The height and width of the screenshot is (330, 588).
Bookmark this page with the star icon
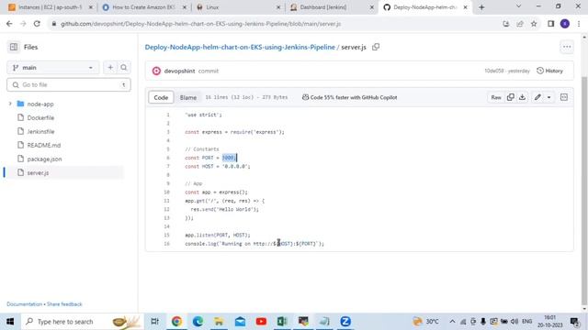(534, 24)
